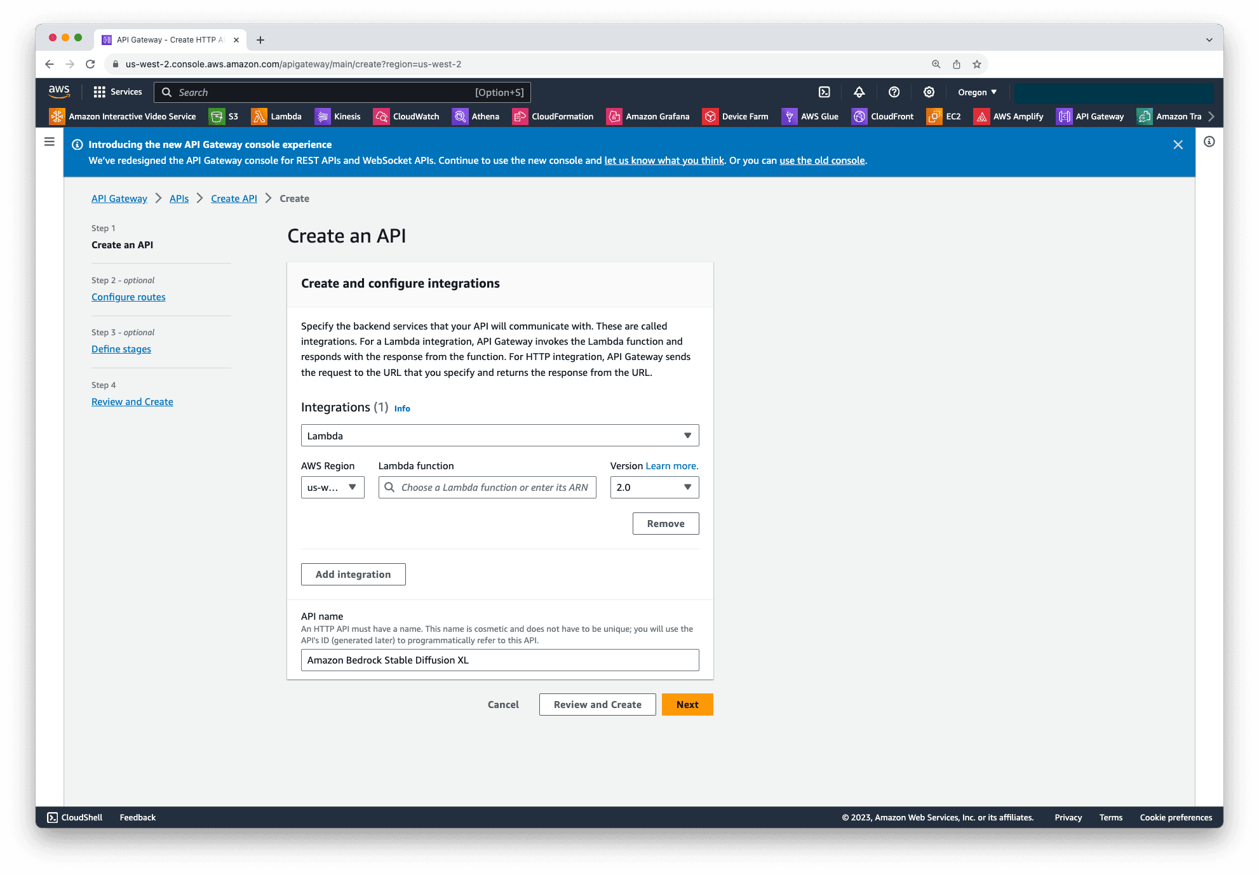Bookmark this page with the star icon
Image resolution: width=1259 pixels, height=875 pixels.
(977, 64)
